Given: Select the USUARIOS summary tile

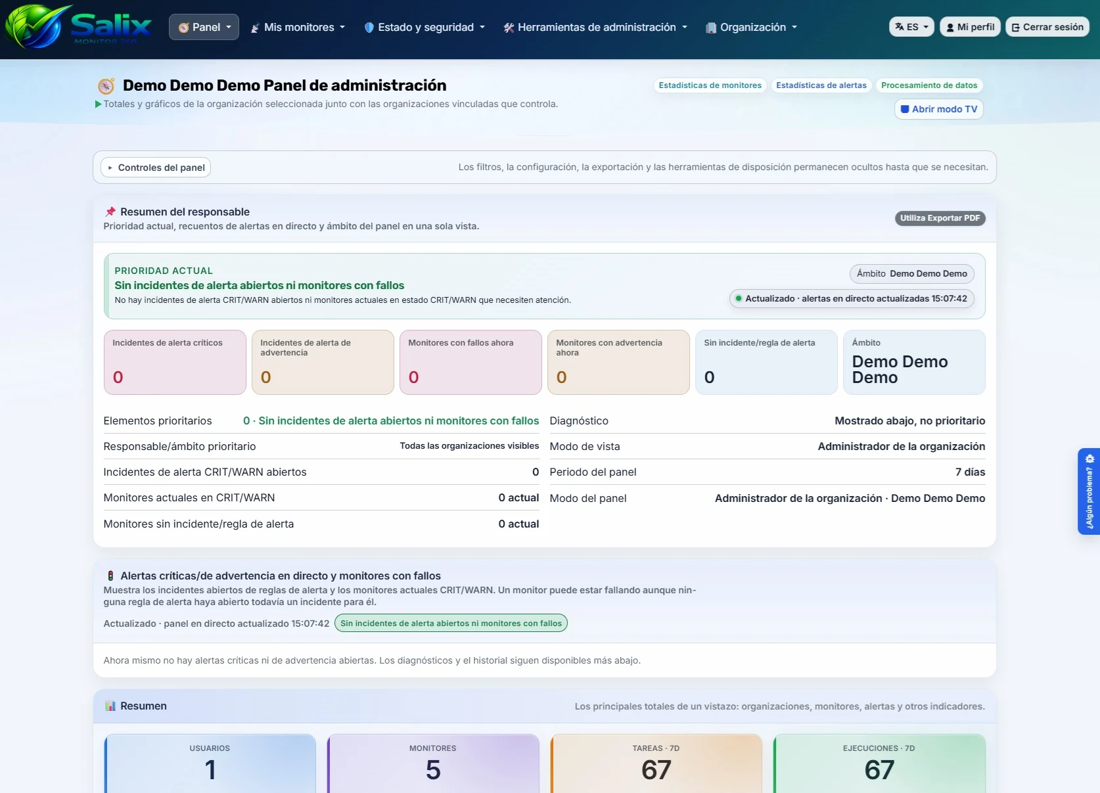Looking at the screenshot, I should tap(210, 763).
